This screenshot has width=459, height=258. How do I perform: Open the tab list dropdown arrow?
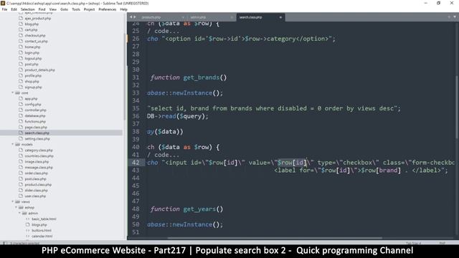pyautogui.click(x=455, y=17)
